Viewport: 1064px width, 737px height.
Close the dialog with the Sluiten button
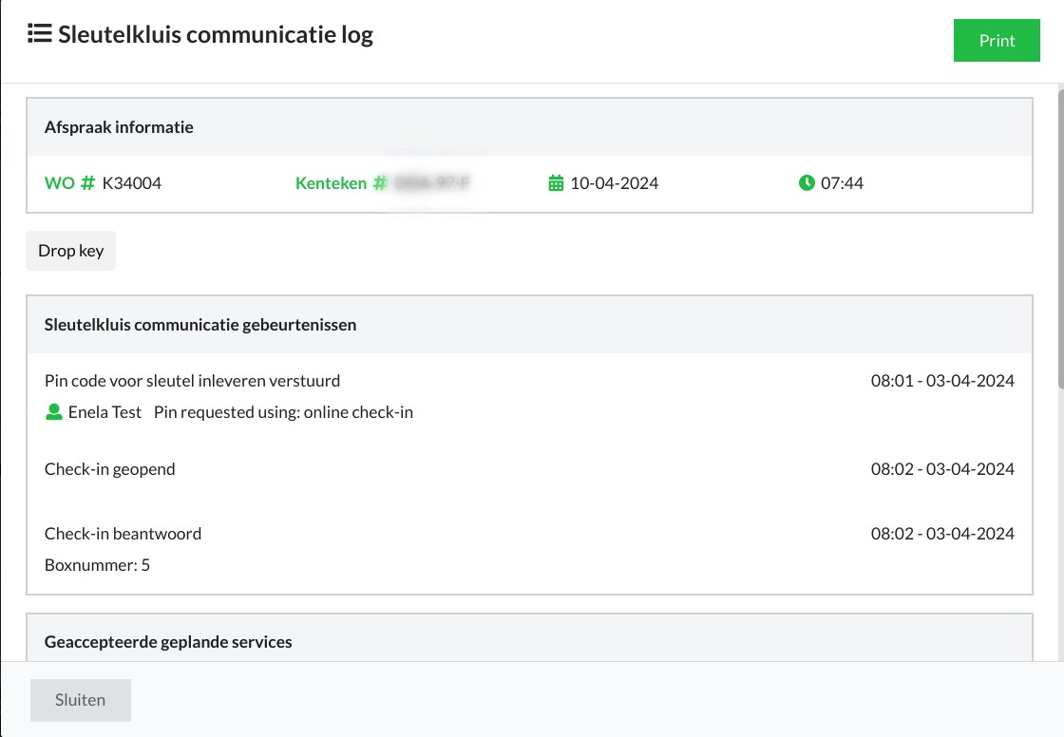coord(81,700)
